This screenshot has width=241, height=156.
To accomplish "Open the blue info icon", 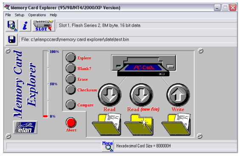I will pyautogui.click(x=25, y=25).
